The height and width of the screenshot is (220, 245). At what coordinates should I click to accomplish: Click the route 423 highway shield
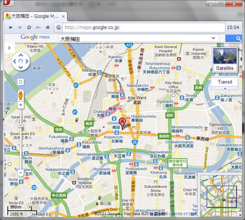click(x=129, y=45)
